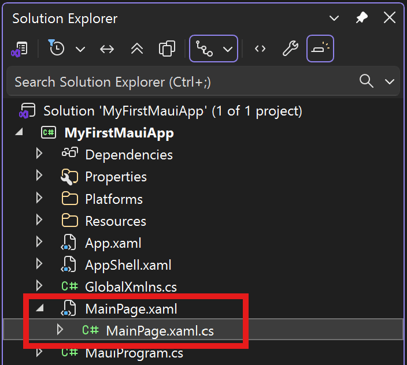407x365 pixels.
Task: Click the Properties wrench folder icon
Action: pos(69,177)
